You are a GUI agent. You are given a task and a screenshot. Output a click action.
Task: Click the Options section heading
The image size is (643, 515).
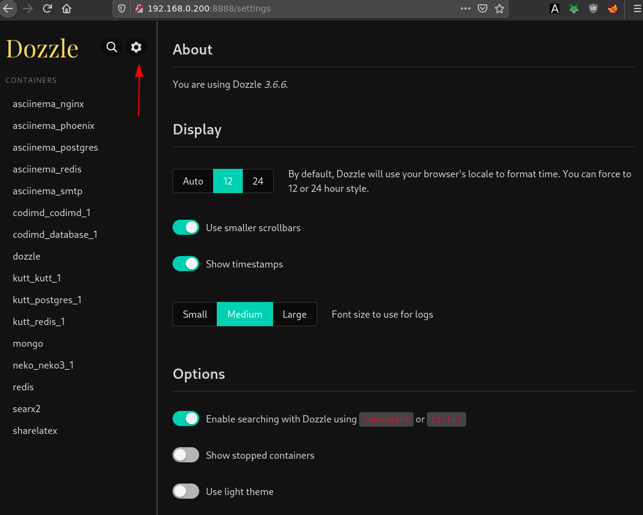(x=199, y=374)
